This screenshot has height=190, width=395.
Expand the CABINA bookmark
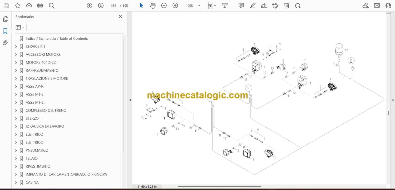[16, 182]
